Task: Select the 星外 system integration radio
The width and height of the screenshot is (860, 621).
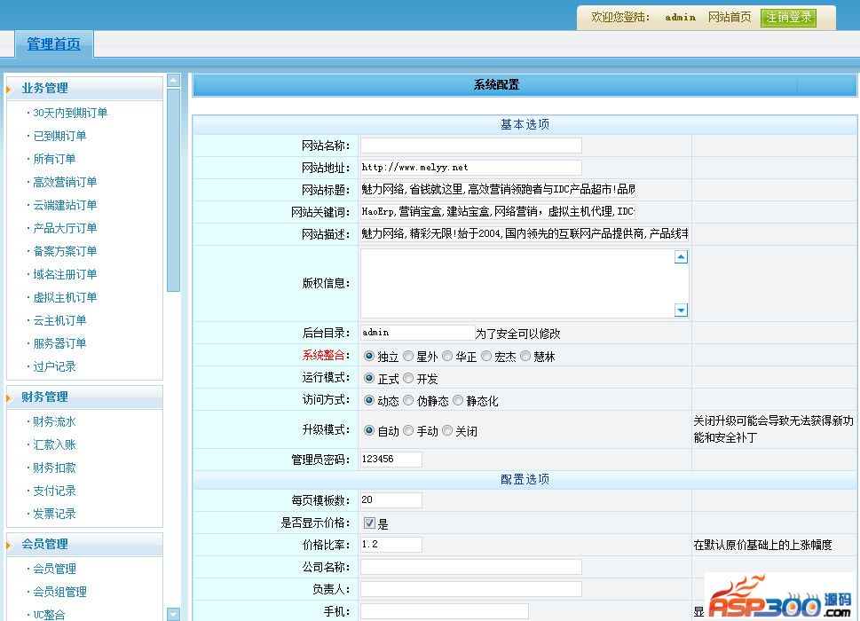Action: pyautogui.click(x=408, y=356)
